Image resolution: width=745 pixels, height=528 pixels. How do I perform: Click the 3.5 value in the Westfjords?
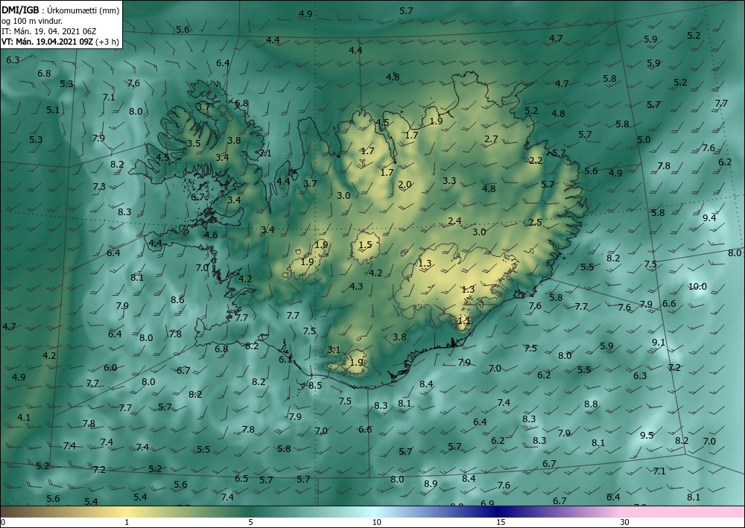194,143
